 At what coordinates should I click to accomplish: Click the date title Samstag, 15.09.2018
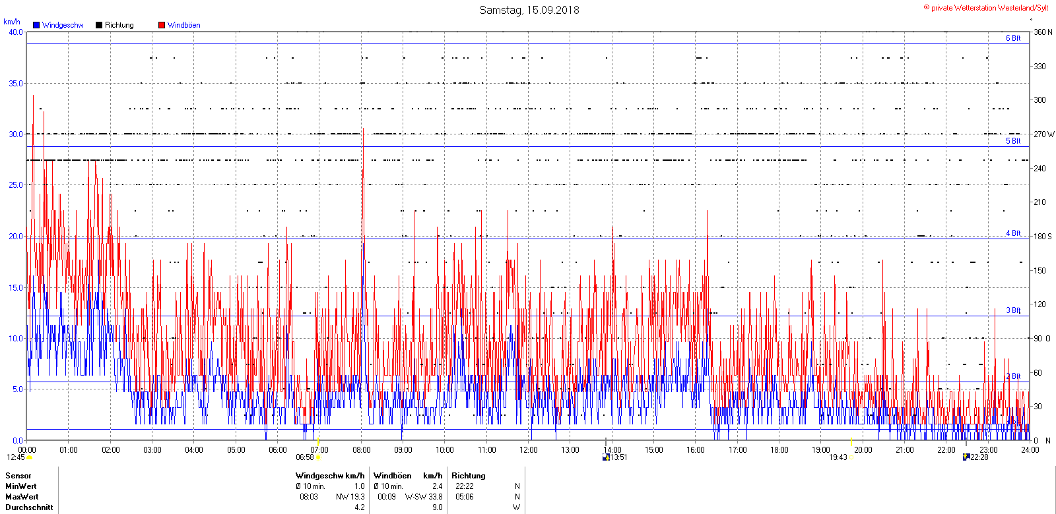click(529, 10)
